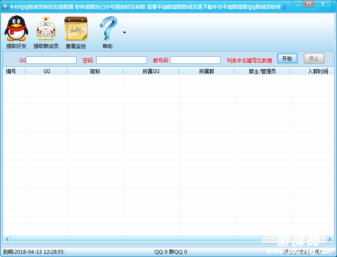Image resolution: width=337 pixels, height=257 pixels.
Task: Maximize the window
Action: (309, 4)
